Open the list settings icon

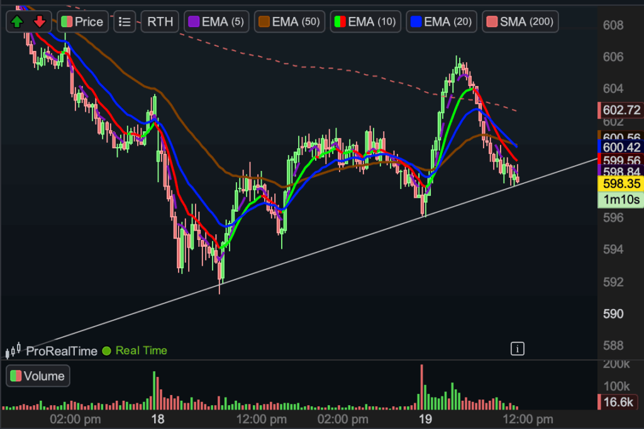click(x=125, y=22)
